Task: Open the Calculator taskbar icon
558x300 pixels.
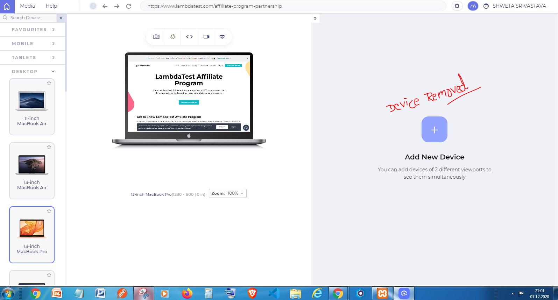Action: pos(209,293)
